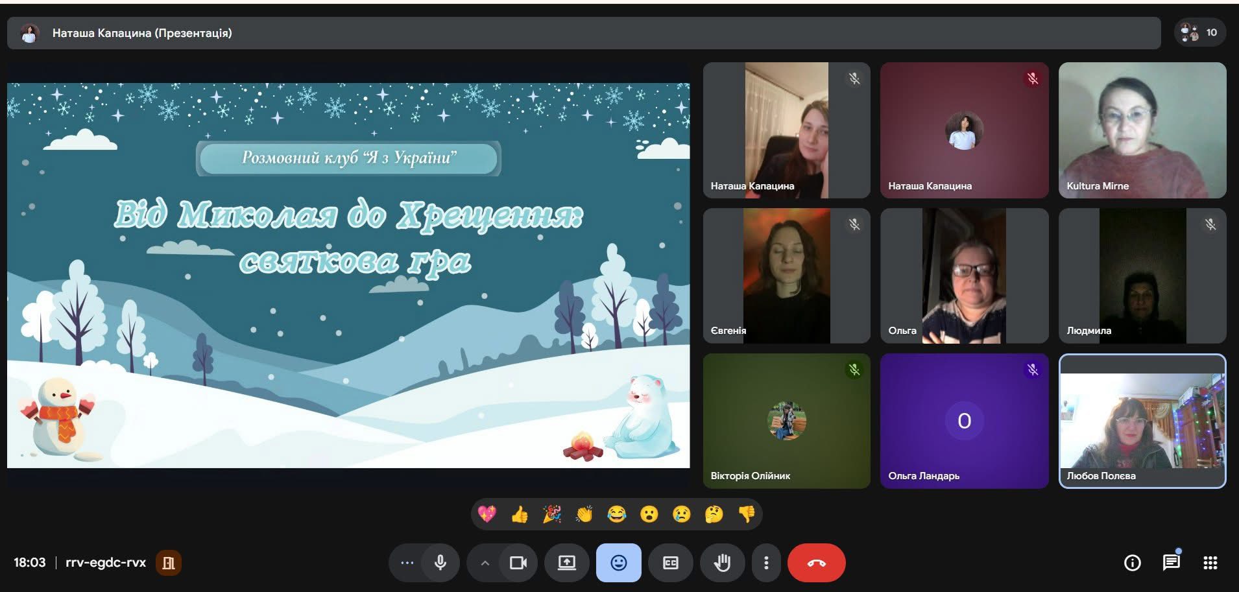Open the chat panel

point(1171,563)
